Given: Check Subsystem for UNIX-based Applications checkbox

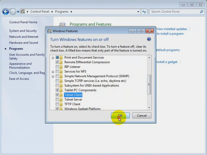Looking at the screenshot, I should pos(57,85).
